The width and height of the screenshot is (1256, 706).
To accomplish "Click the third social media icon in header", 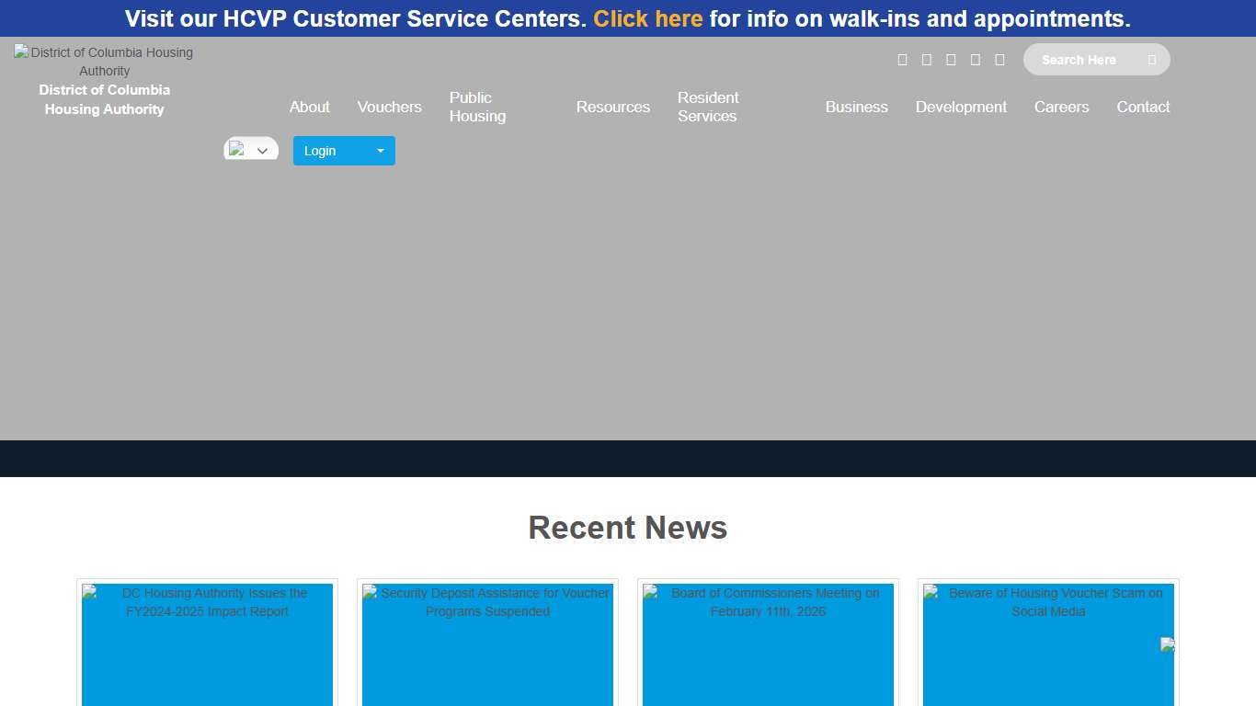I will click(x=951, y=60).
